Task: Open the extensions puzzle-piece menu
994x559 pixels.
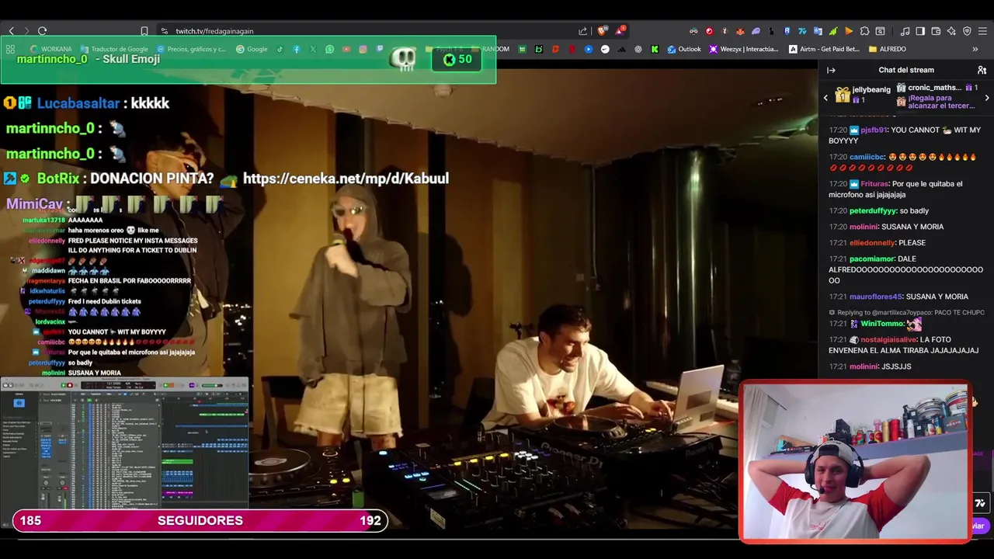Action: (x=864, y=31)
